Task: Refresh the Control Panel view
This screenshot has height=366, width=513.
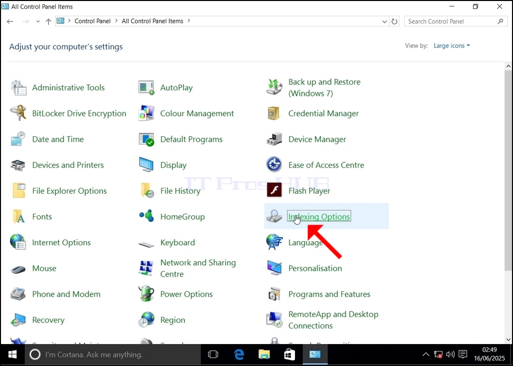Action: (x=395, y=21)
